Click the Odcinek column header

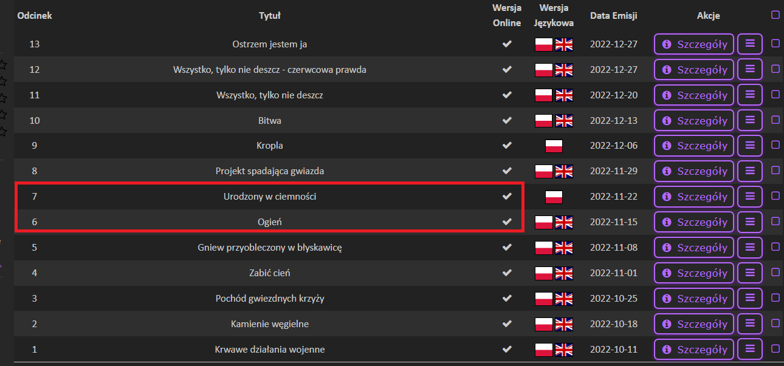click(x=35, y=16)
